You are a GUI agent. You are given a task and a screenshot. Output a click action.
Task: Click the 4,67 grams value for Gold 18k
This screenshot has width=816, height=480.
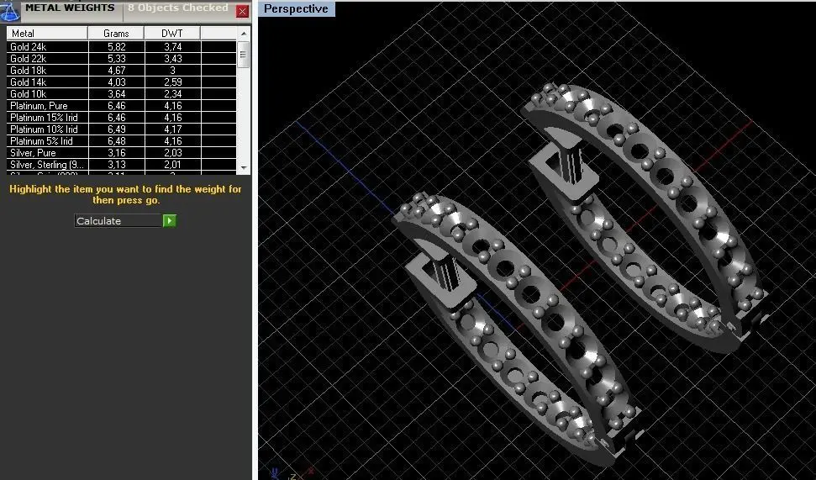coord(117,71)
